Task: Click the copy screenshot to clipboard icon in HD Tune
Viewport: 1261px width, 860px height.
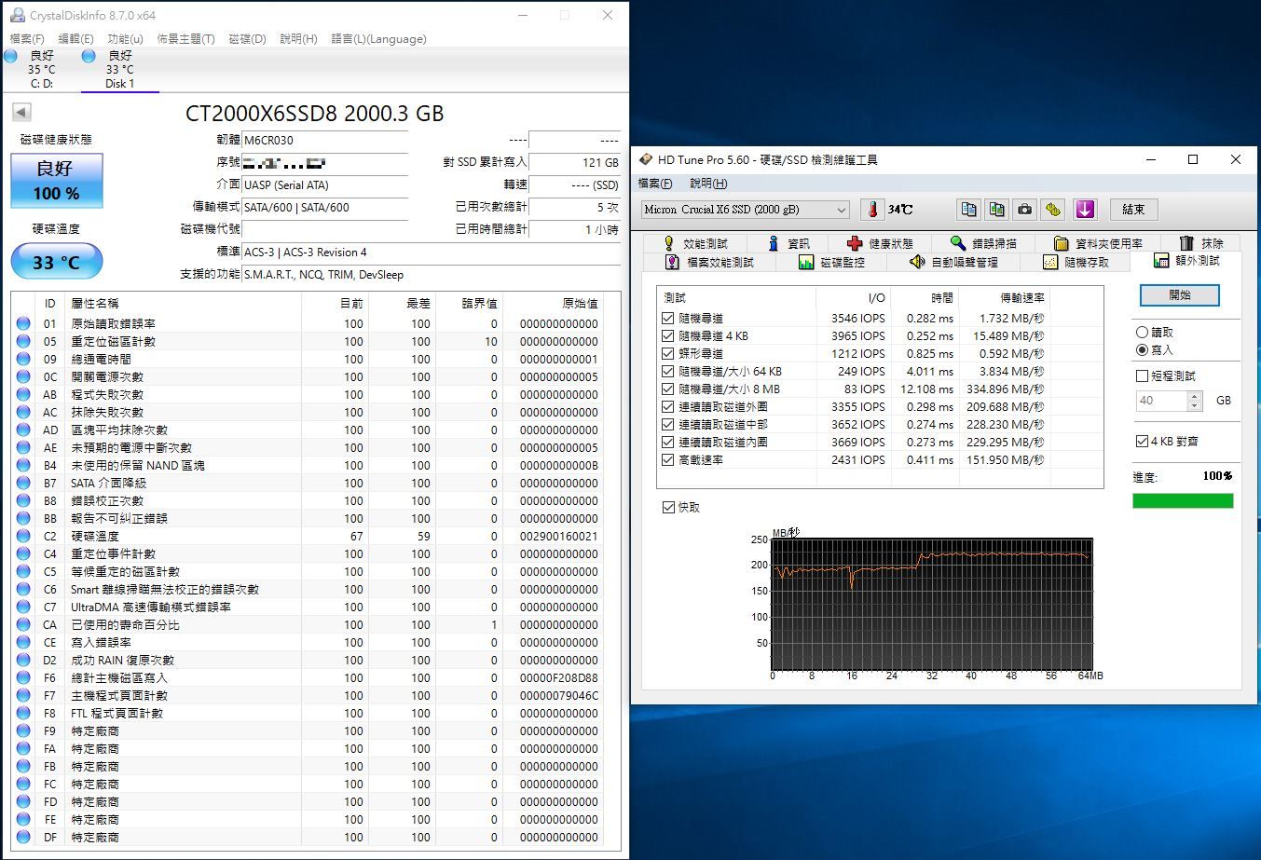Action: [x=997, y=210]
